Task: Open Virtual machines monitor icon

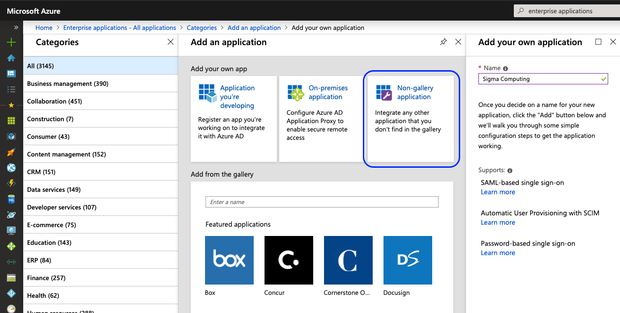Action: (x=11, y=231)
